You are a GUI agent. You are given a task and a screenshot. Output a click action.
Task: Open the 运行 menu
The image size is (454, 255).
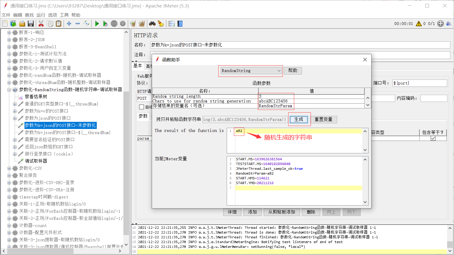coord(41,15)
